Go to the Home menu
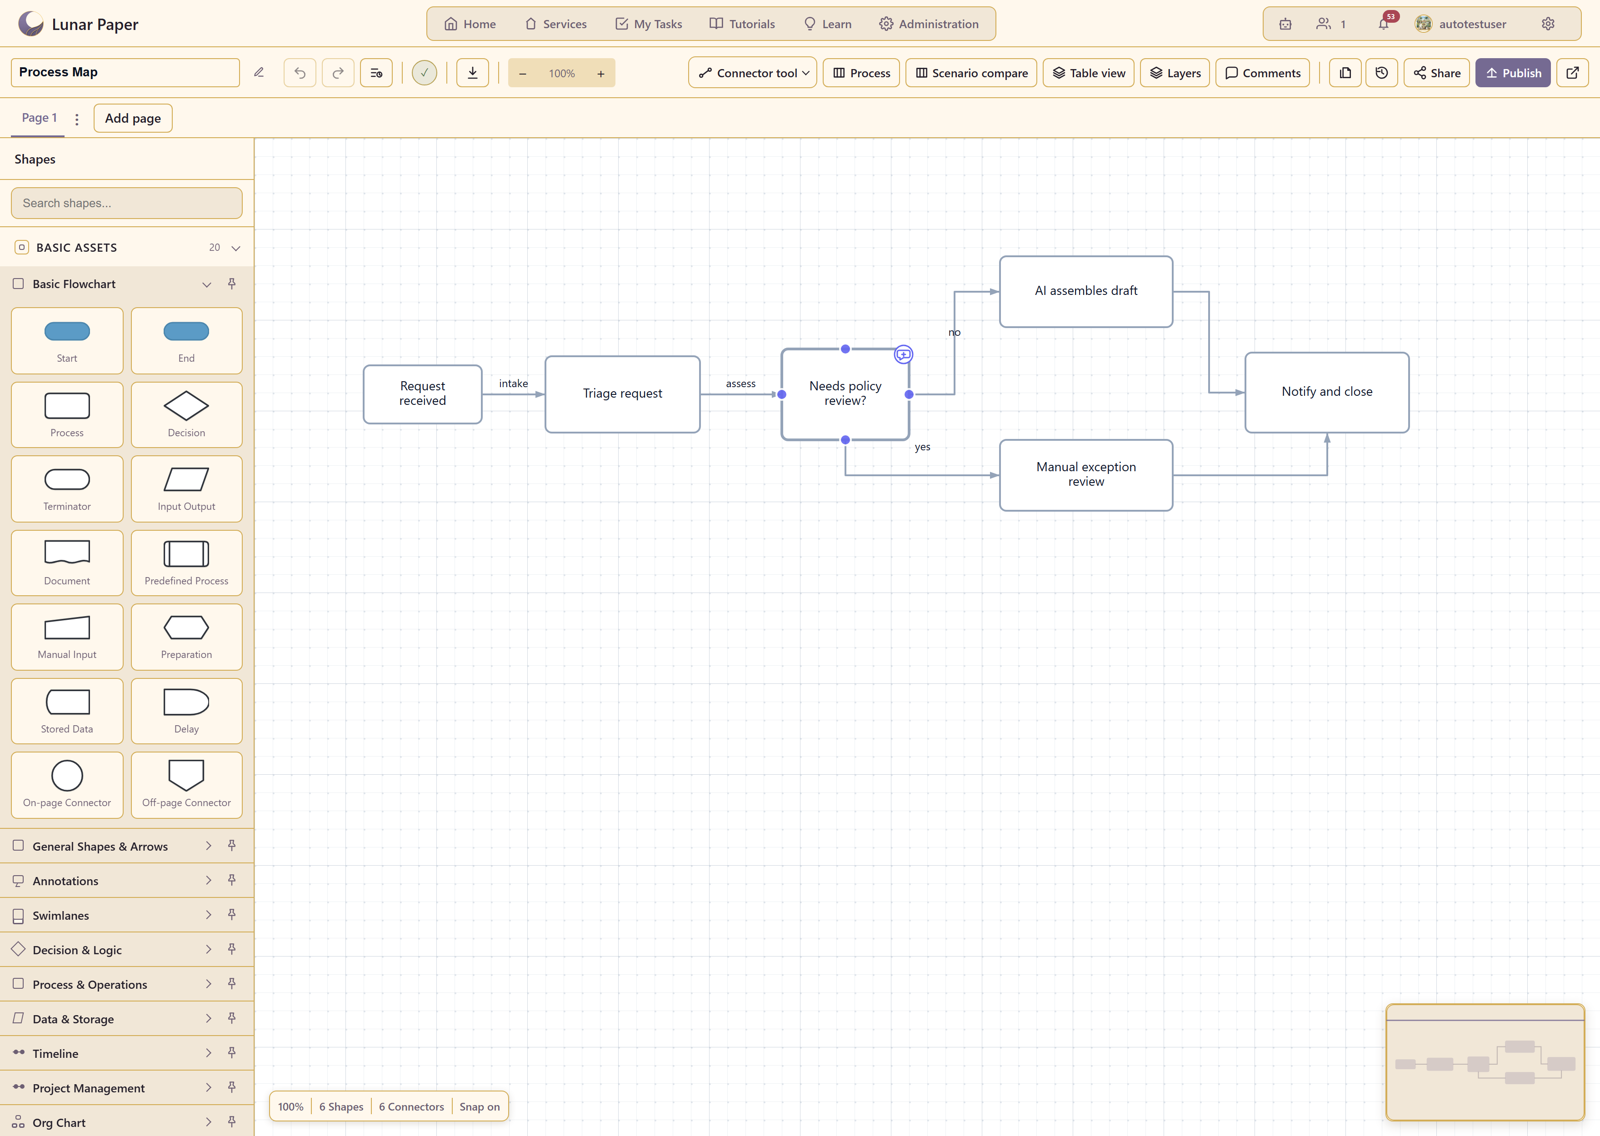Viewport: 1600px width, 1136px height. click(470, 24)
